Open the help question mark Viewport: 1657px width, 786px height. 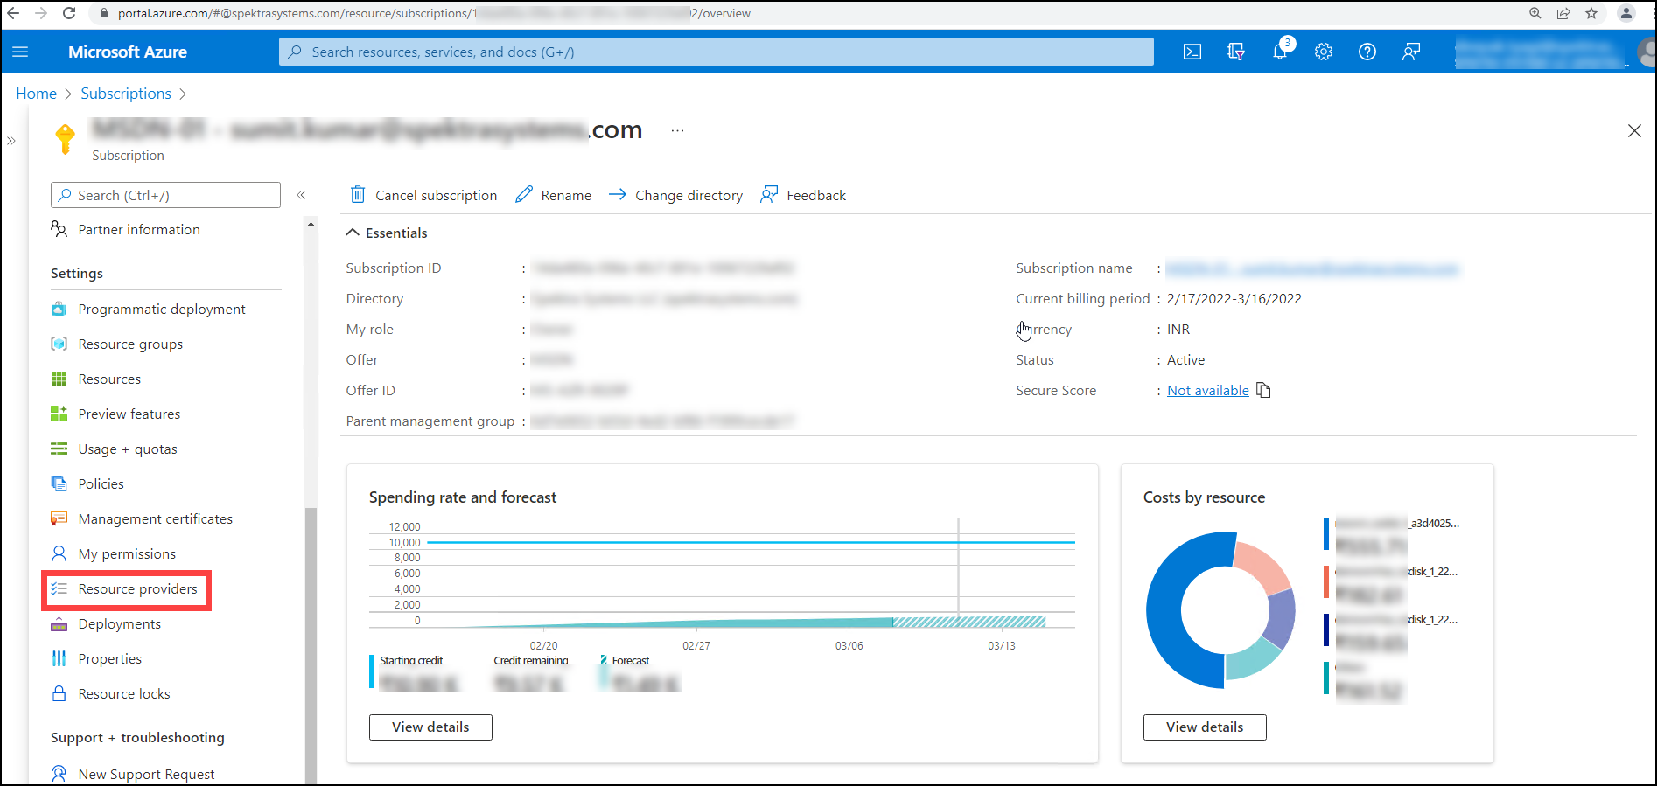pos(1367,52)
